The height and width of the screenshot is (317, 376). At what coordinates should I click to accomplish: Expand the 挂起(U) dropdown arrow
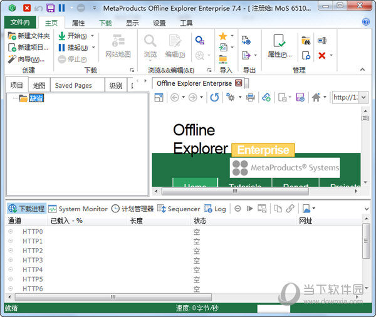tap(93, 48)
